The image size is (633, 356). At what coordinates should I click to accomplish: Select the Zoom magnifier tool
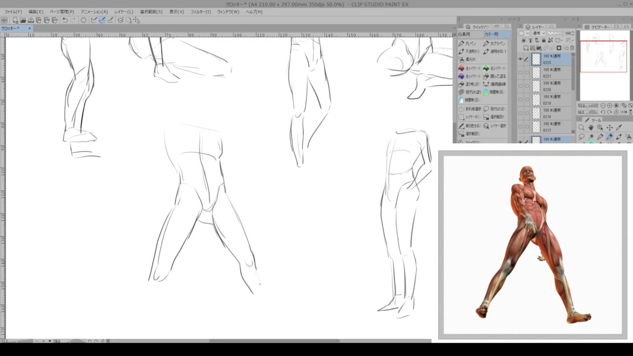click(x=582, y=128)
